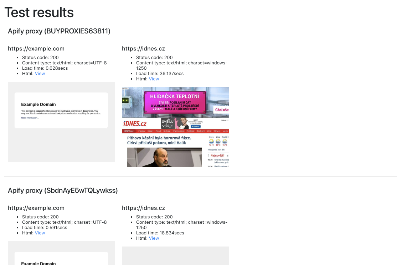Click the status code line above "Load time: 36.137secs"
The width and height of the screenshot is (397, 265).
click(154, 58)
